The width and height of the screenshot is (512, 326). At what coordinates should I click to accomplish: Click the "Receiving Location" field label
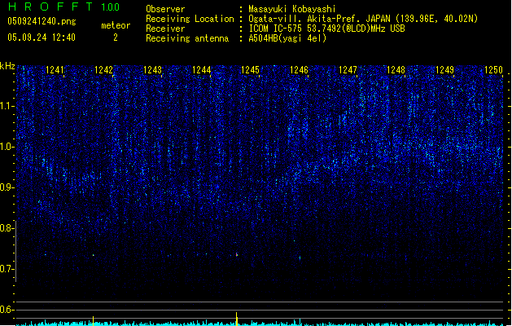(x=190, y=19)
